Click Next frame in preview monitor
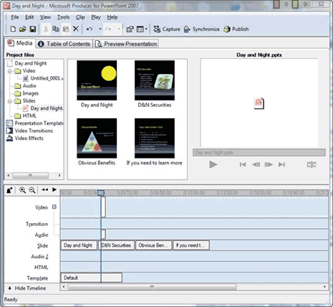The width and height of the screenshot is (333, 307). (x=269, y=164)
